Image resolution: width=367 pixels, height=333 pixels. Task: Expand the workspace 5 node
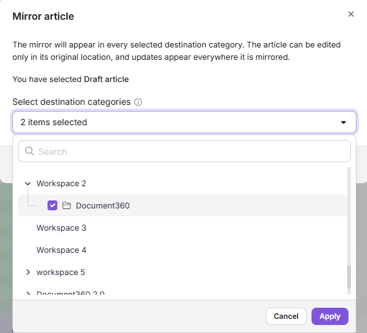tap(28, 272)
